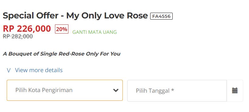Click the V chevron beside View more details

point(9,70)
